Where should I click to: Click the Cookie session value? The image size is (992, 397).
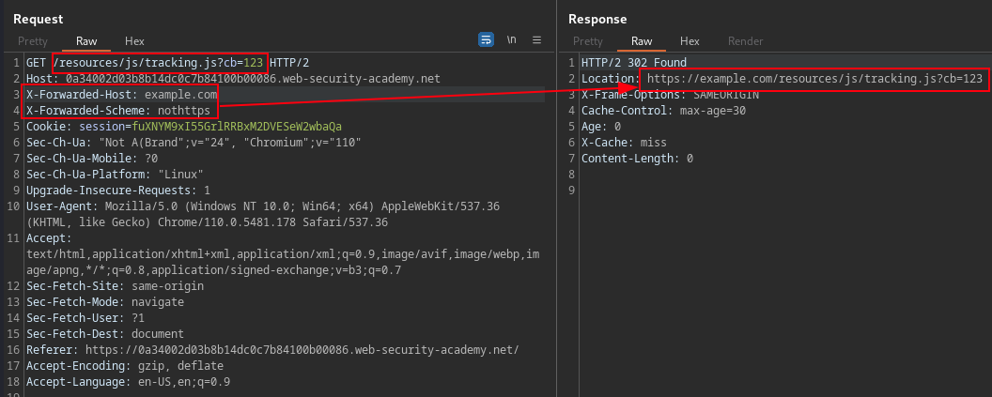coord(237,127)
